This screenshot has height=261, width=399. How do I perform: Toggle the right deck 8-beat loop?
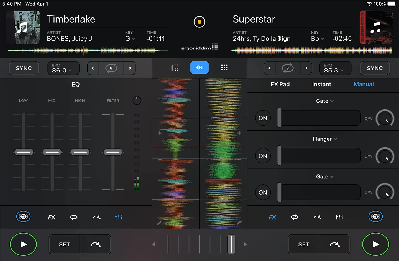288,68
